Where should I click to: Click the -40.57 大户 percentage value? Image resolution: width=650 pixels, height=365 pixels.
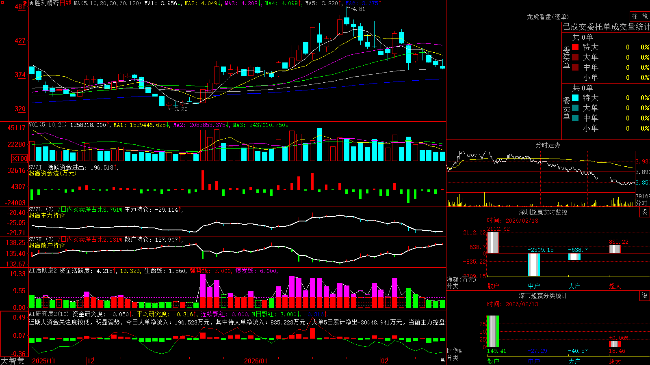pos(578,351)
